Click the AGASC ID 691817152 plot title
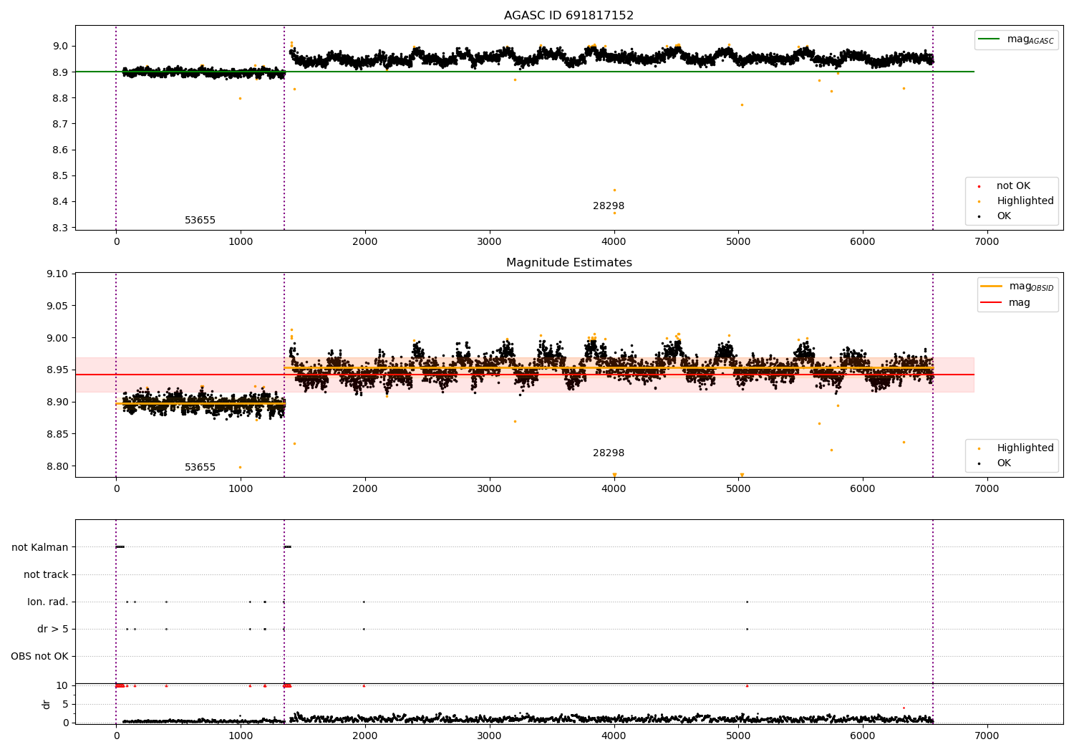 569,16
